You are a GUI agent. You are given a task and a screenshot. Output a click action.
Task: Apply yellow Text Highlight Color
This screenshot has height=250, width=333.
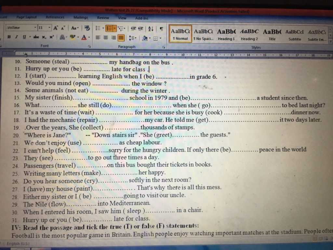(73, 37)
